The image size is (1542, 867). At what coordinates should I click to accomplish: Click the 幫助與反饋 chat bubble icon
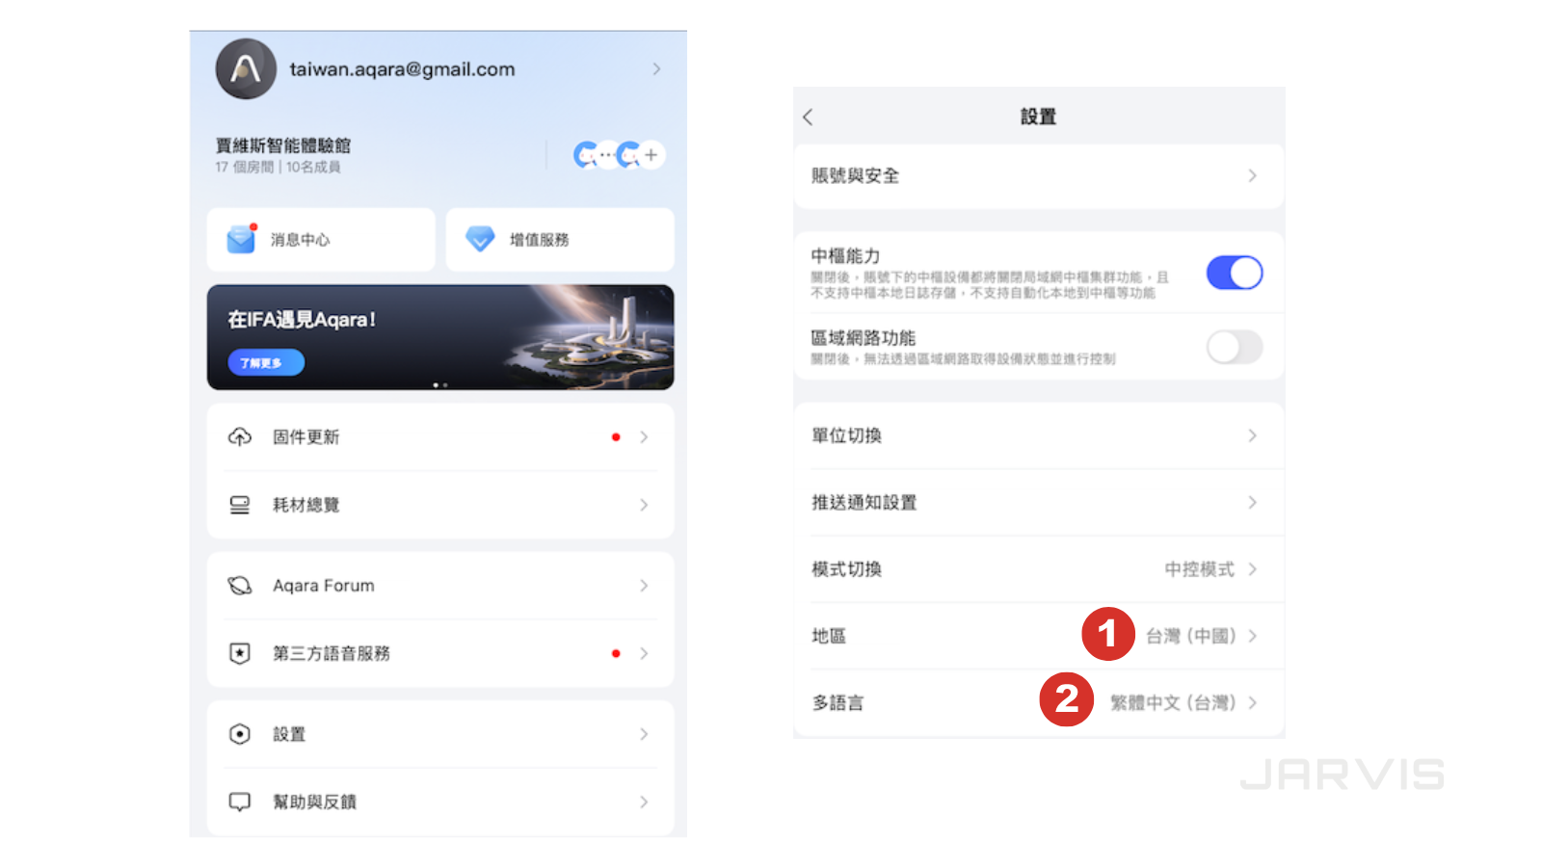pos(240,801)
